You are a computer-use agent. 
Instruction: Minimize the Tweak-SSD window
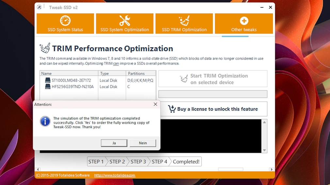262,7
